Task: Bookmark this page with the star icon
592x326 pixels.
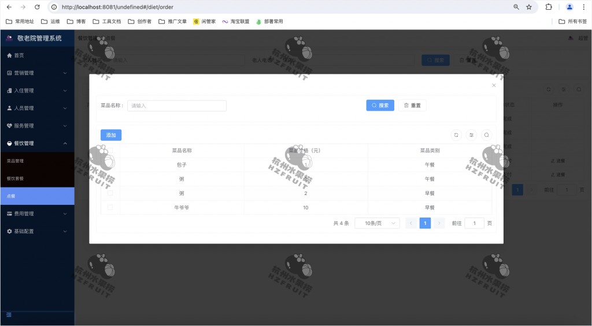Action: 529,7
